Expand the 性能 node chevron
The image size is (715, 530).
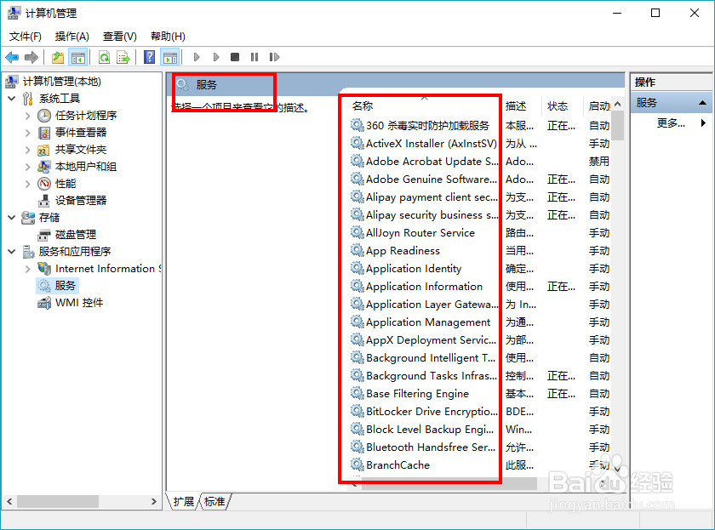(x=28, y=184)
